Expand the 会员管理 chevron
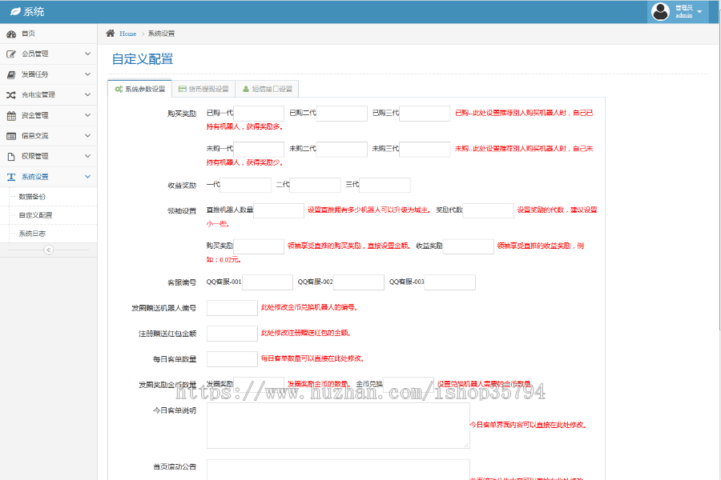 pos(87,54)
